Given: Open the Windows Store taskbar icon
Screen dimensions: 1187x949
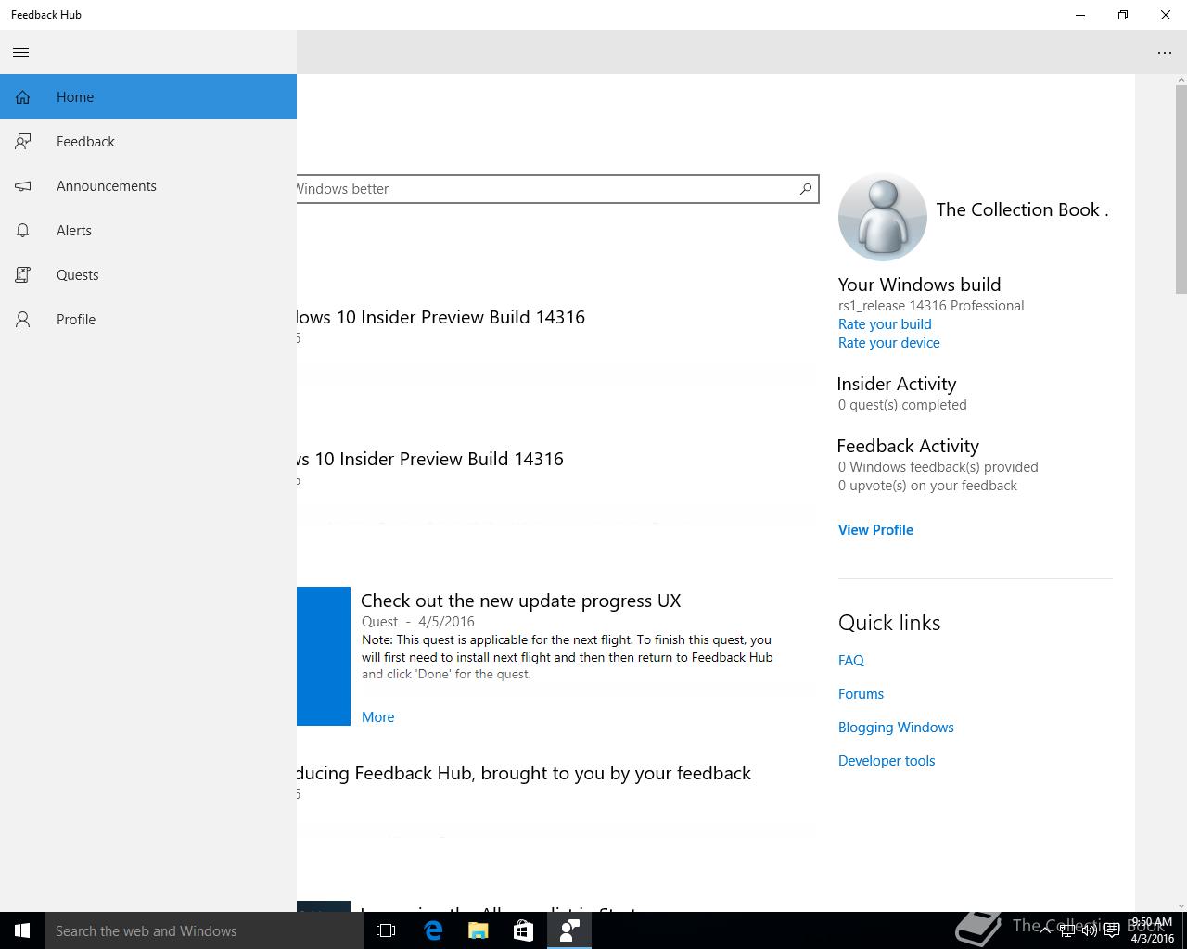Looking at the screenshot, I should [x=523, y=930].
